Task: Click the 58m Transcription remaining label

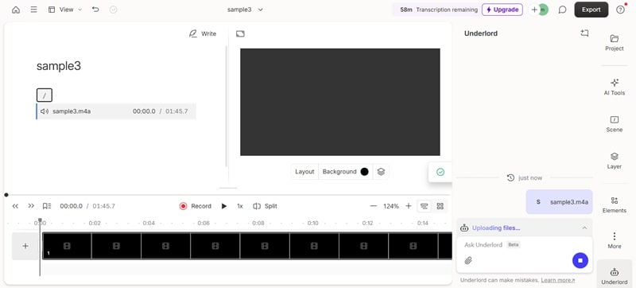Action: point(439,10)
